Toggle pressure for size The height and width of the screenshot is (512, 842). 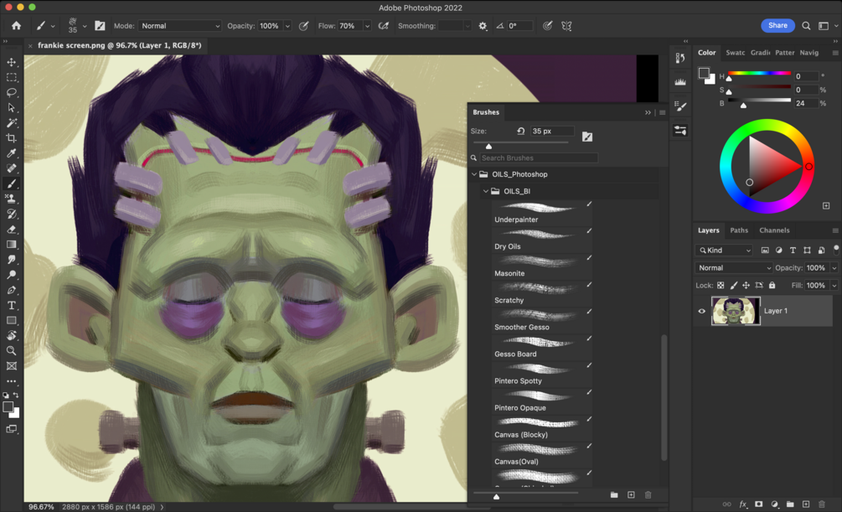point(547,26)
